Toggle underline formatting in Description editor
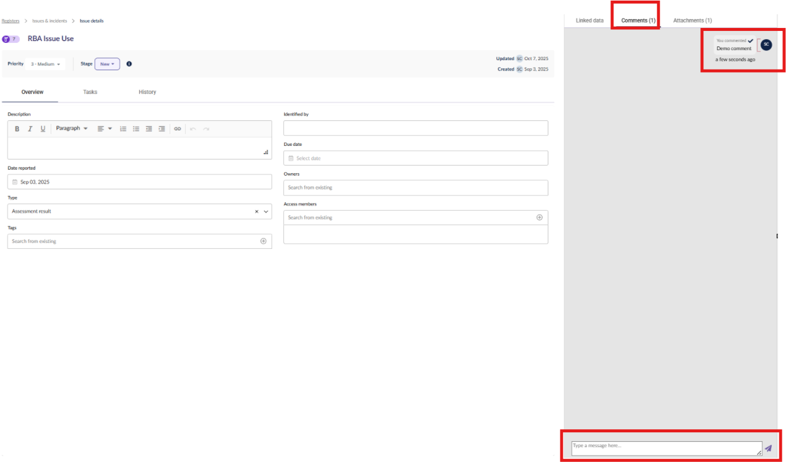 pos(43,129)
